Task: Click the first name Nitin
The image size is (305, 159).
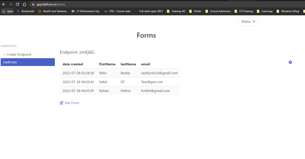Action: 103,73
